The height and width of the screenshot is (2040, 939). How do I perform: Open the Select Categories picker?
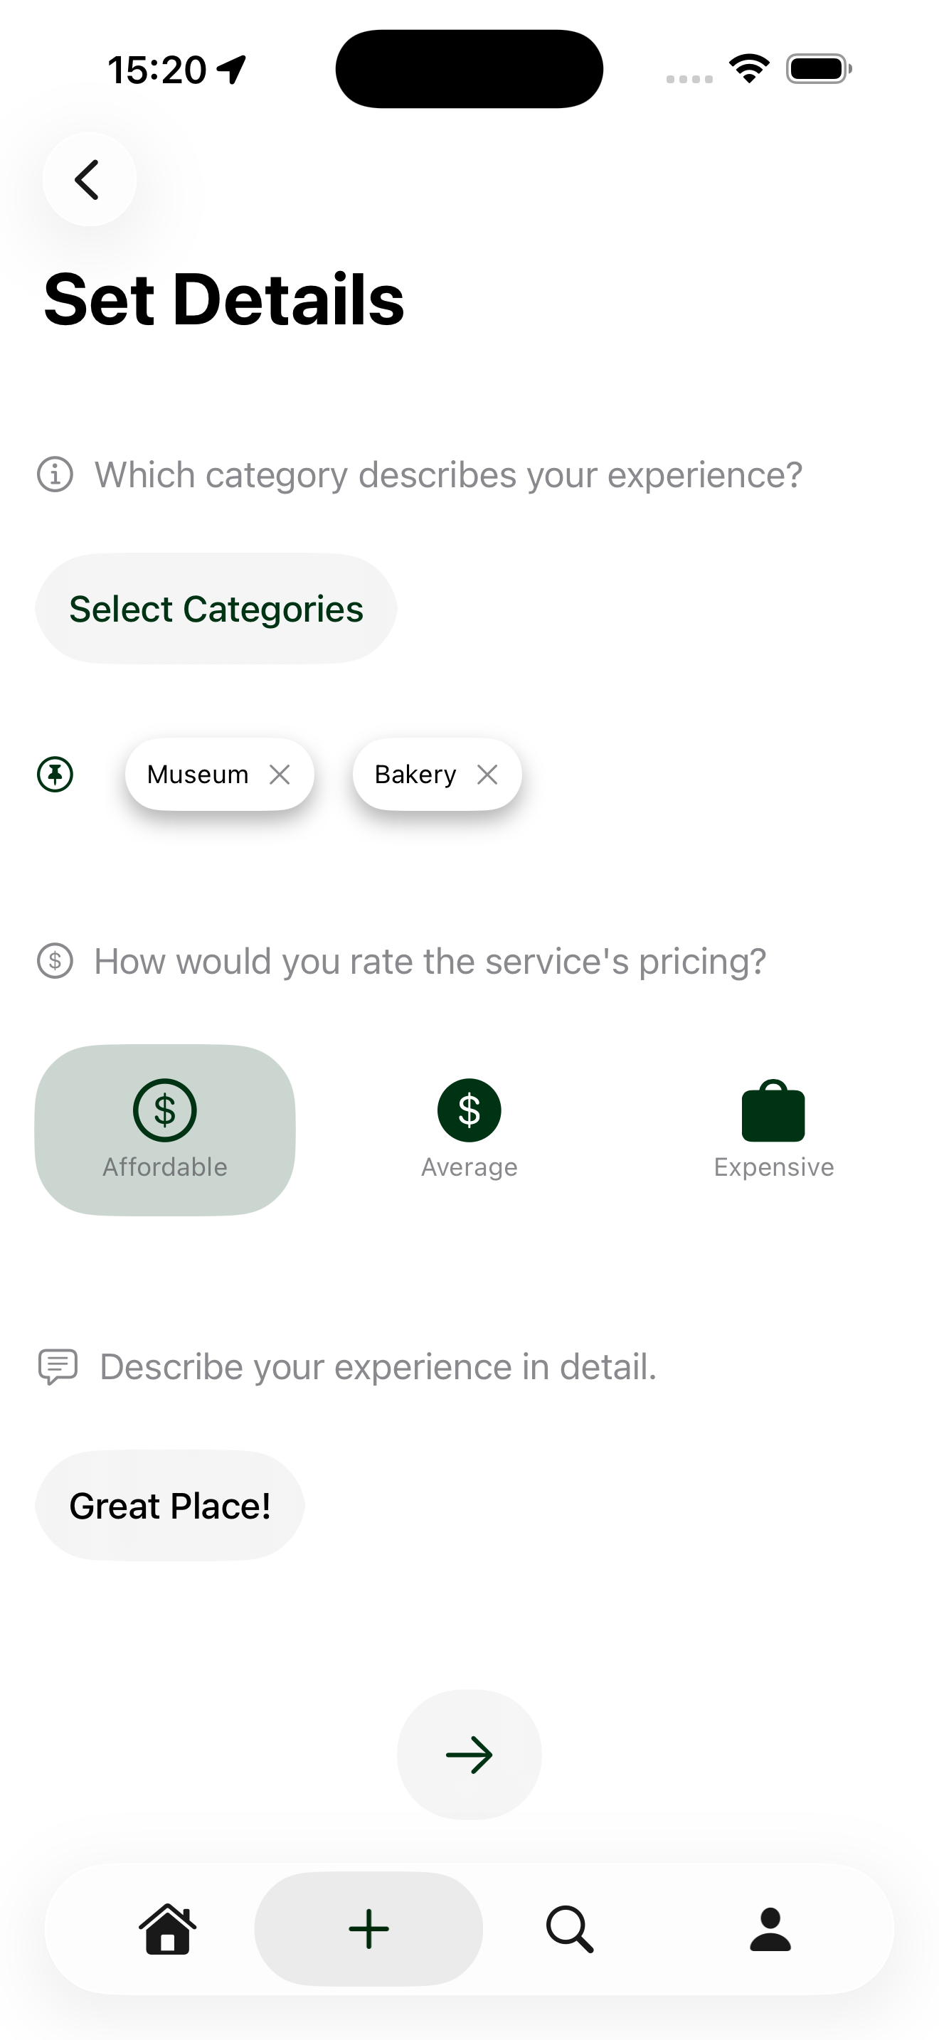216,609
